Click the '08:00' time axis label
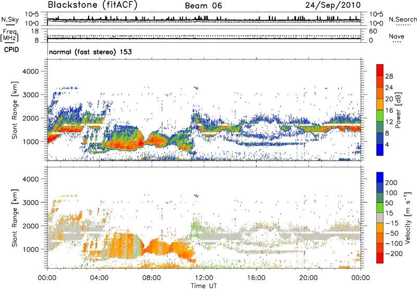Viewport: 417px width, 289px height. [152, 278]
